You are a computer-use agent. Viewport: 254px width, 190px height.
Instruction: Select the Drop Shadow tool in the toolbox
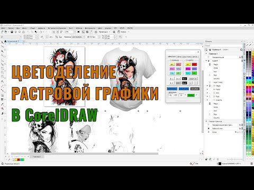click(x=2, y=95)
